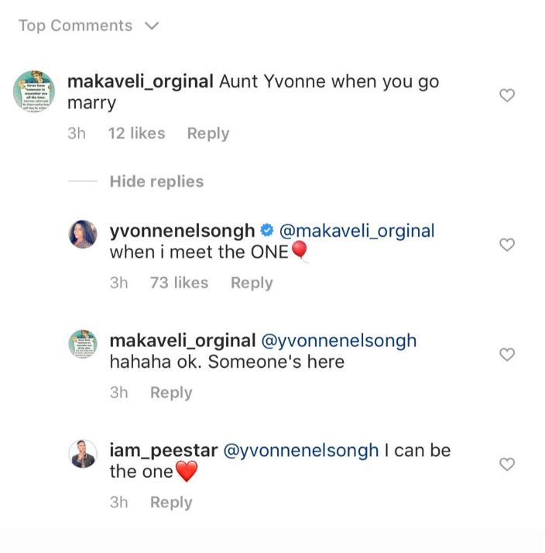Like yvonnenelsongh's 'when i meet the ONE' reply
The height and width of the screenshot is (553, 545).
[x=506, y=245]
